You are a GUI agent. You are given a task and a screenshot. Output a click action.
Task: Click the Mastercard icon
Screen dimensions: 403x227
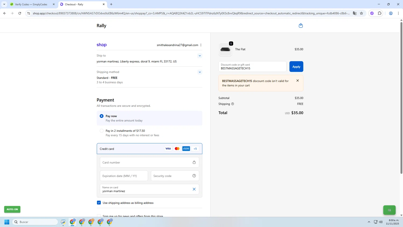pos(177,149)
